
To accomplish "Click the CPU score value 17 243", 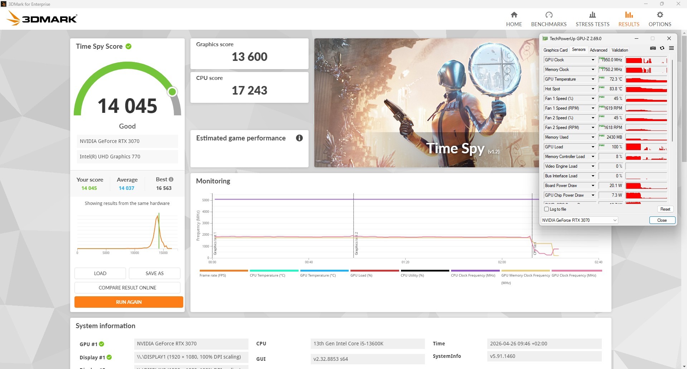I will pyautogui.click(x=250, y=90).
